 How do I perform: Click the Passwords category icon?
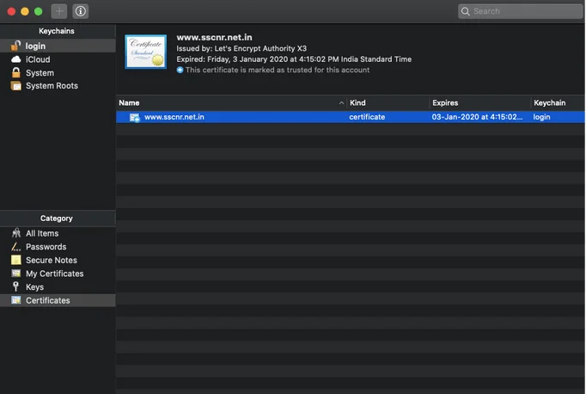click(x=15, y=247)
